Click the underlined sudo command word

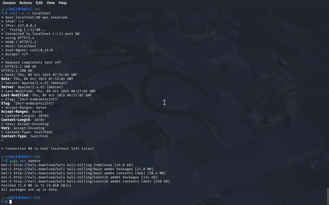point(14,161)
